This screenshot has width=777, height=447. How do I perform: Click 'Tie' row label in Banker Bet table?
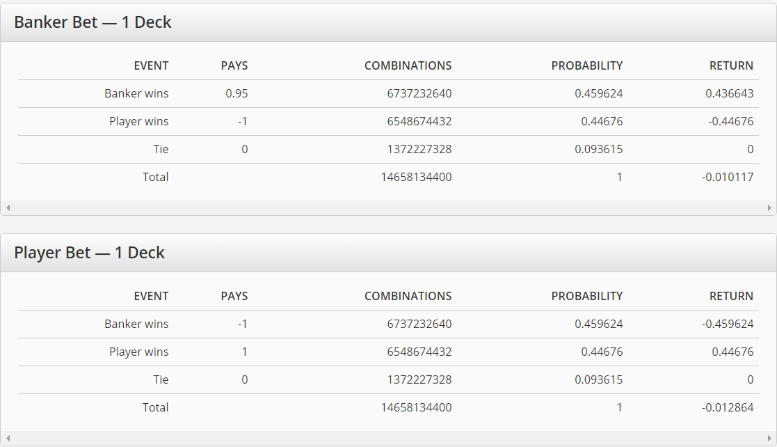click(161, 149)
